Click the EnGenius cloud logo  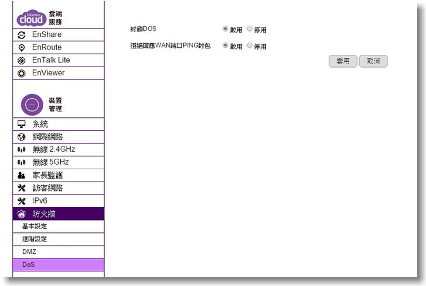(x=31, y=18)
